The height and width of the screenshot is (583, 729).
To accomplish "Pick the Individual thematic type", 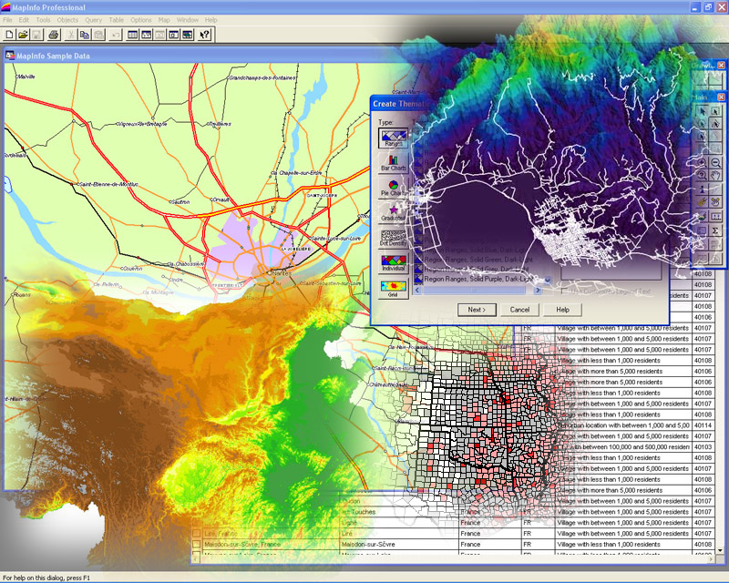I will point(394,263).
